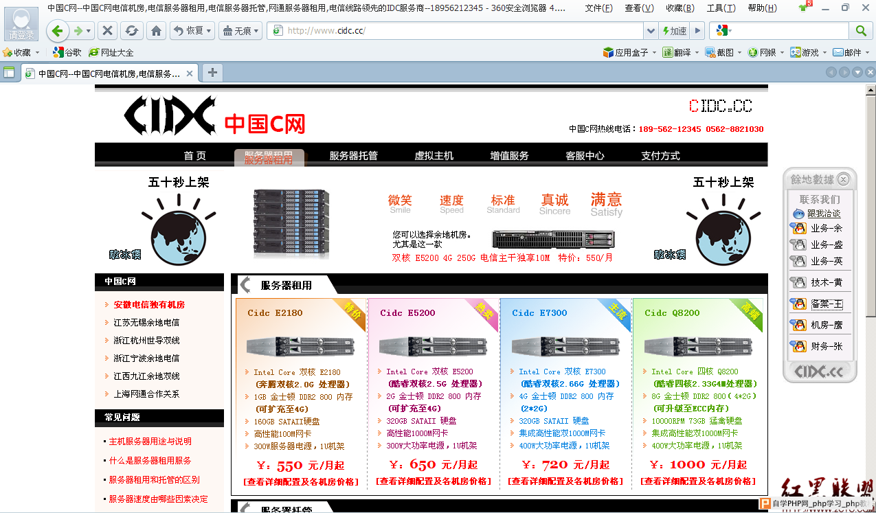Open a new tab with the plus button
This screenshot has width=876, height=513.
[x=212, y=73]
